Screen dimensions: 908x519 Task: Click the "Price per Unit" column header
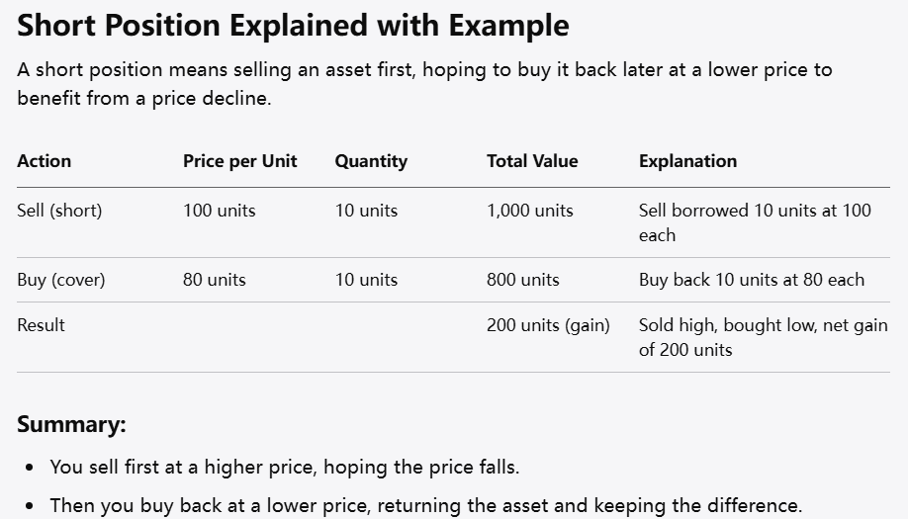tap(239, 161)
